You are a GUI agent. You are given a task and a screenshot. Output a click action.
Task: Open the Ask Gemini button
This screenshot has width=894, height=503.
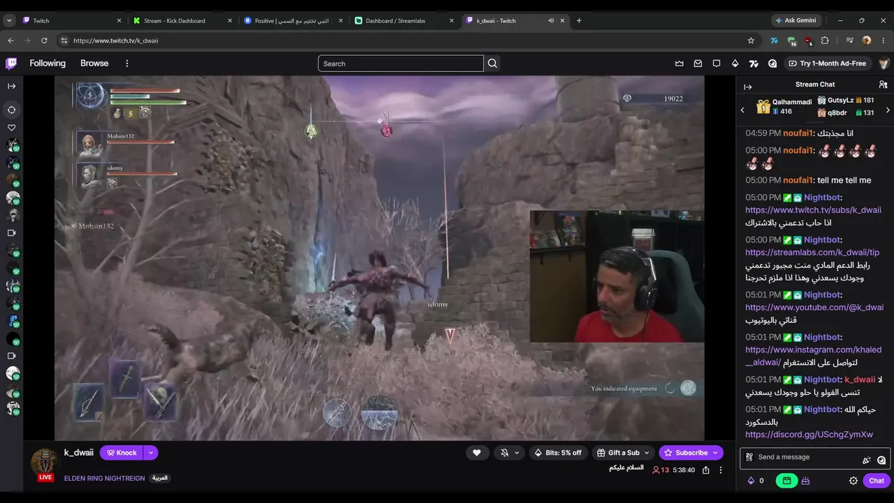coord(796,21)
